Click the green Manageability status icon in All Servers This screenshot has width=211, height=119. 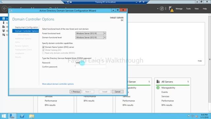[x=158, y=88]
